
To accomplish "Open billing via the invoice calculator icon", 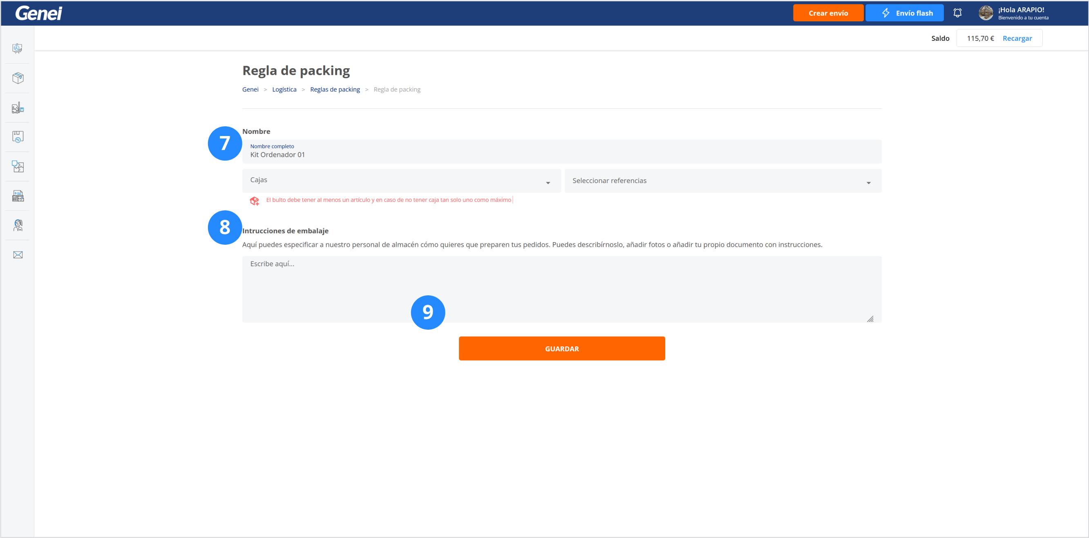I will 17,196.
